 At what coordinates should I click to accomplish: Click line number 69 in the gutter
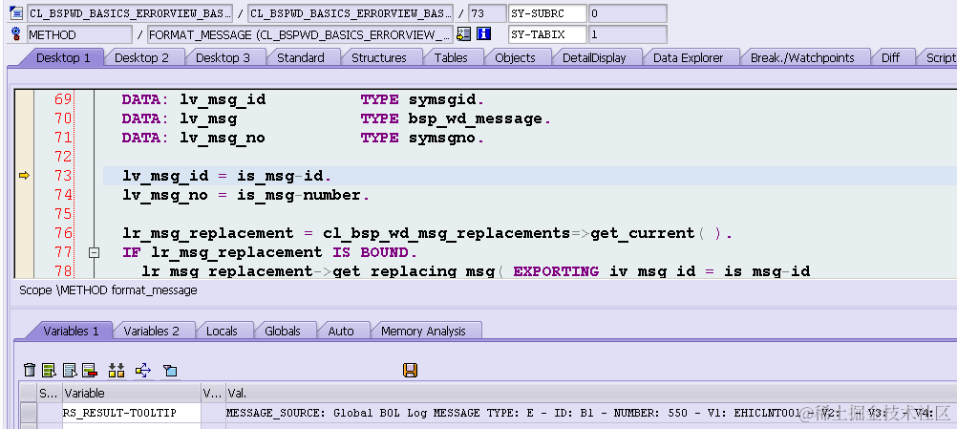click(x=63, y=98)
